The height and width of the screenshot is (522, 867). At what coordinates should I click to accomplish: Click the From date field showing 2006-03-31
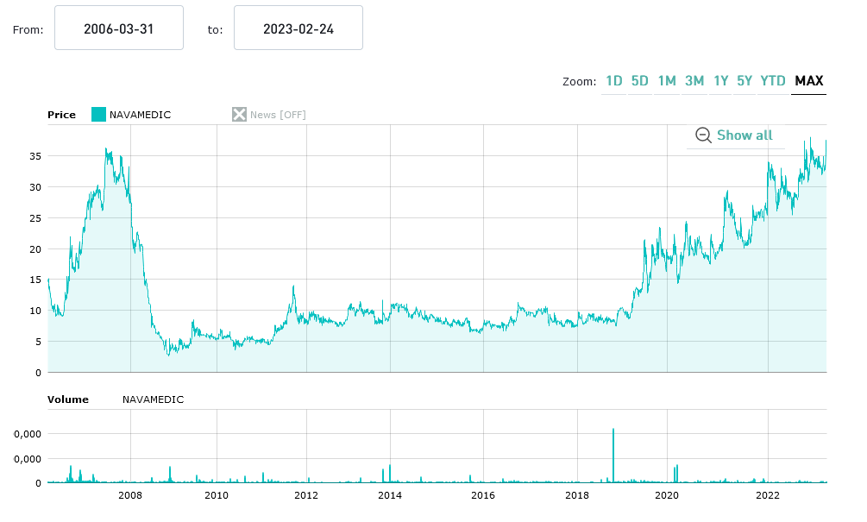(119, 28)
